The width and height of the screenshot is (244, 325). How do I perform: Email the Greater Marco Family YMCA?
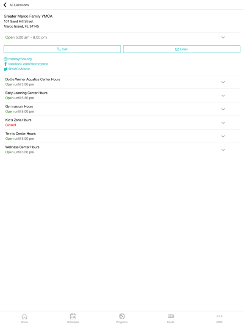tap(182, 49)
